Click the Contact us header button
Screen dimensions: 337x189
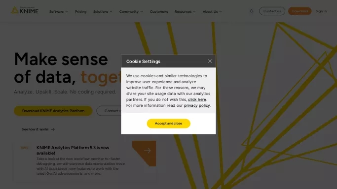coord(272,11)
